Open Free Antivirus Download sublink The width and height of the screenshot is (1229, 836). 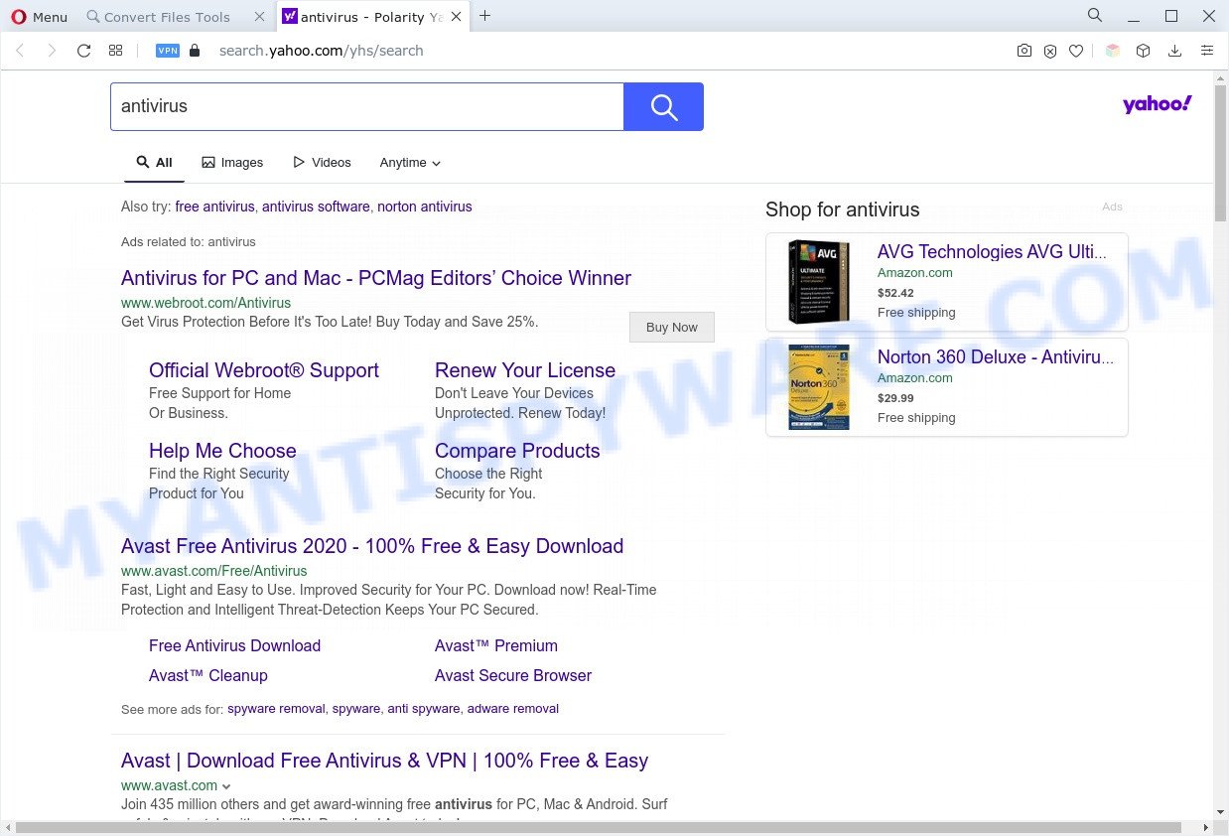[234, 645]
